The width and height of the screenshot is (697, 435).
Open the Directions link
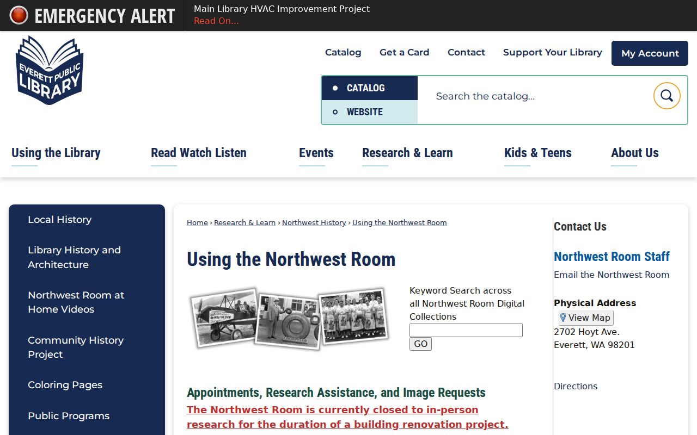tap(576, 386)
